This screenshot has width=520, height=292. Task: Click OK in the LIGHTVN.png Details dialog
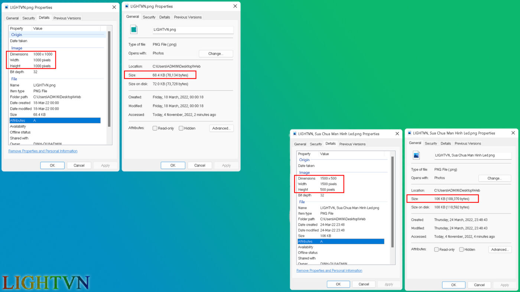tap(52, 165)
